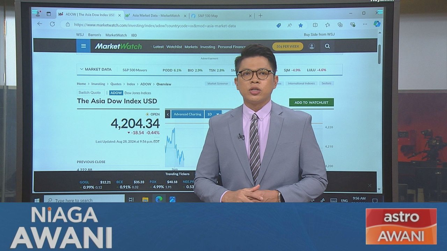
Task: Switch to the S&P 500 Map tab
Action: pos(221,16)
